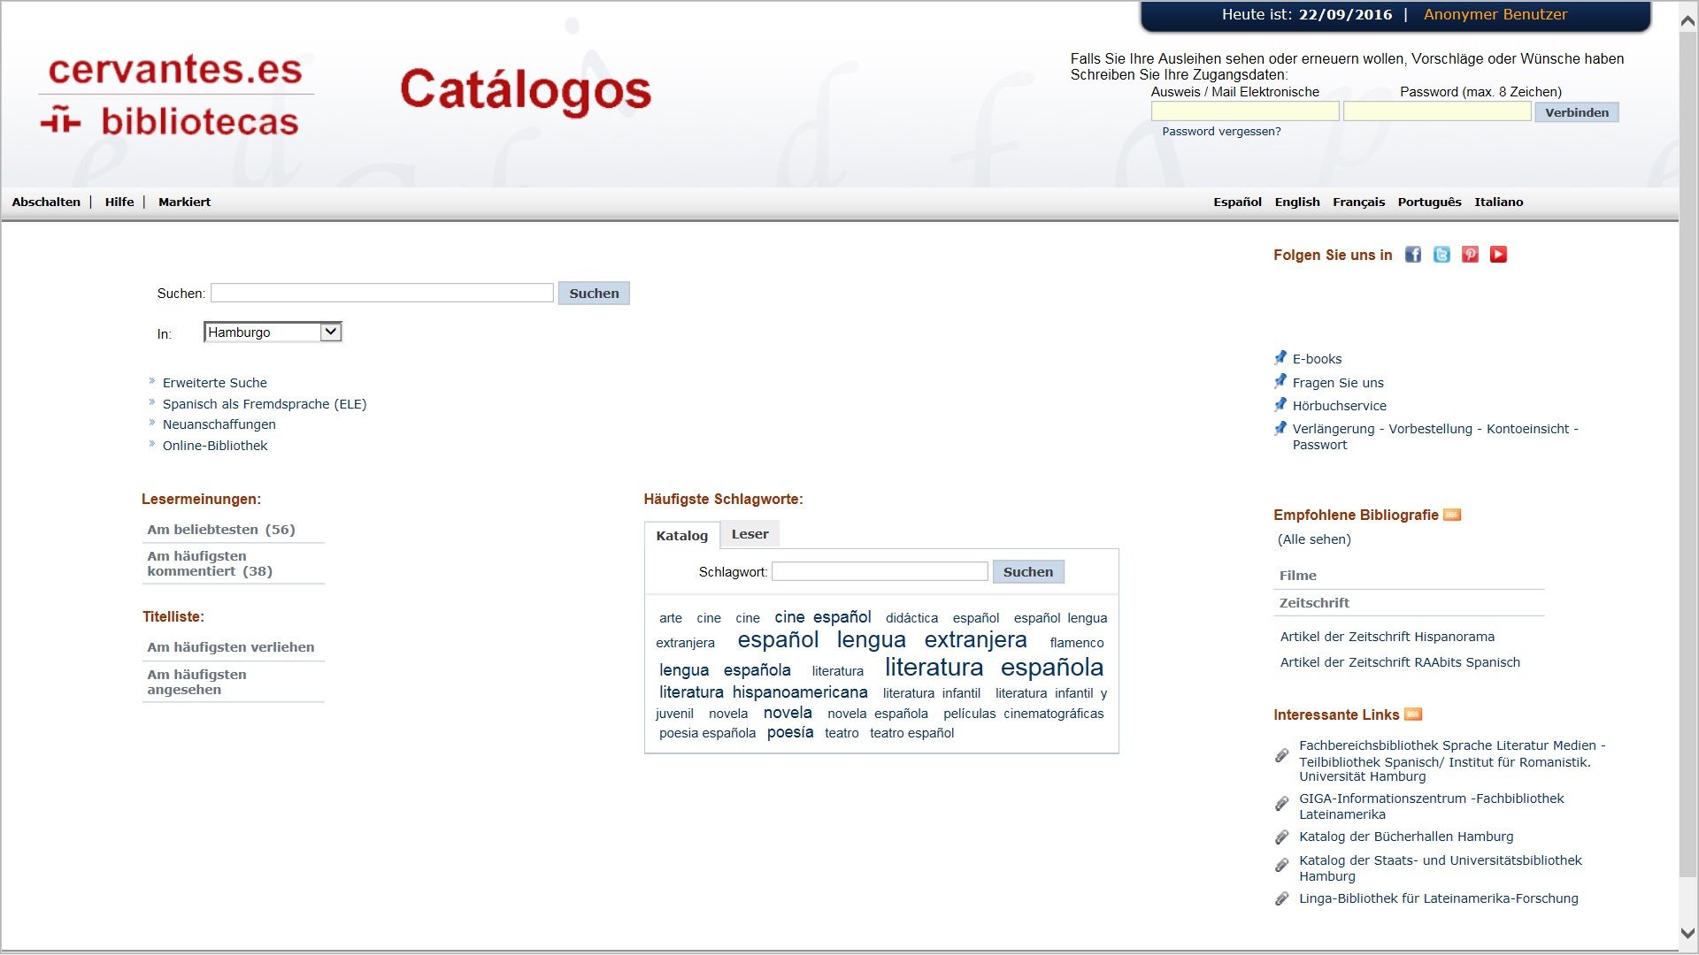Open the Hamburgo library dropdown
Image resolution: width=1699 pixels, height=955 pixels.
(273, 332)
